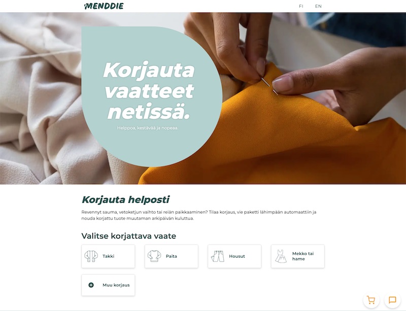Open the chat bubble widget

392,300
